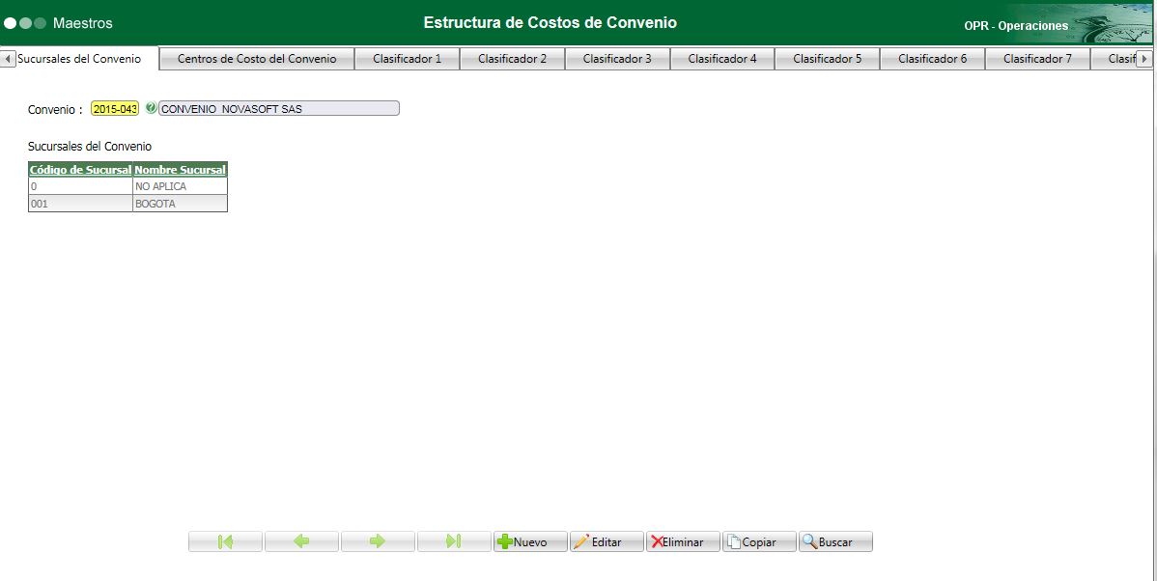
Task: Open the Clasificador 7 tab
Action: point(1037,58)
